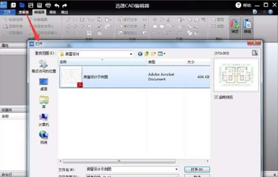Click the print icon in quick toolbar
The width and height of the screenshot is (278, 177).
(x=48, y=6)
